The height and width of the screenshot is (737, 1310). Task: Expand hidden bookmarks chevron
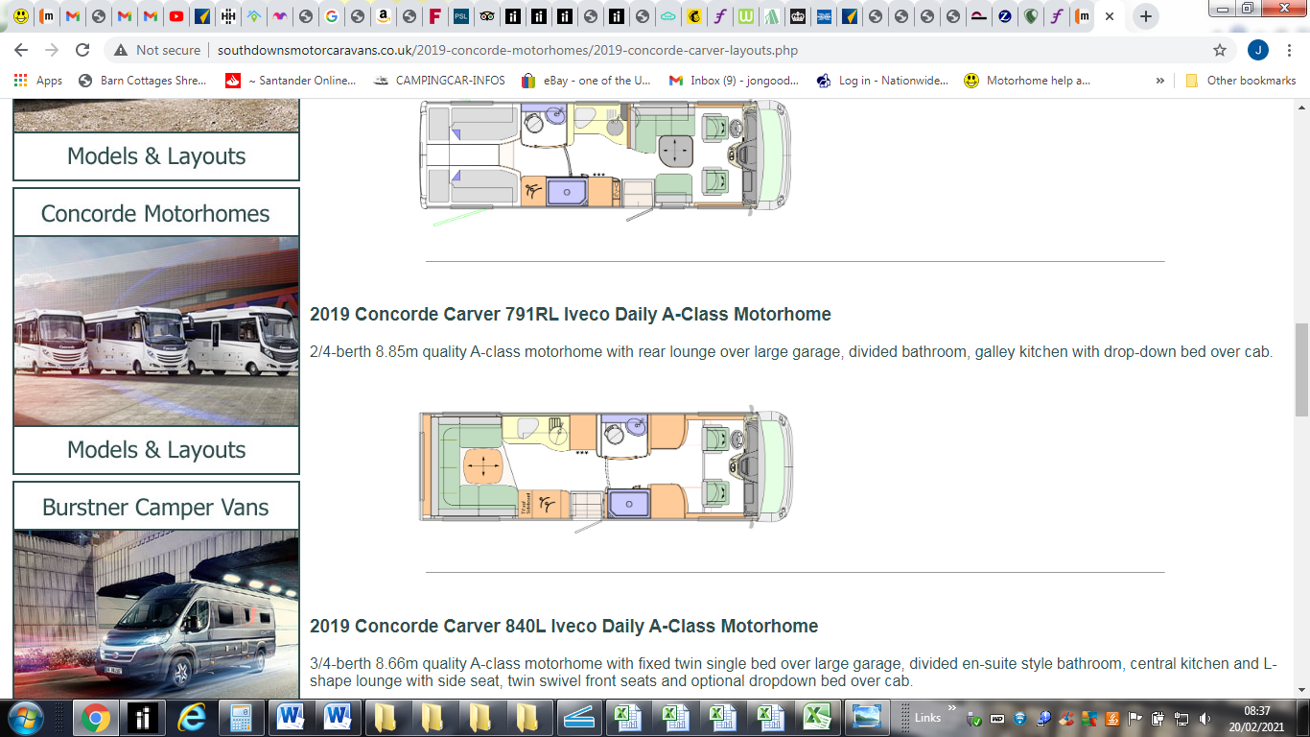[x=1159, y=81]
